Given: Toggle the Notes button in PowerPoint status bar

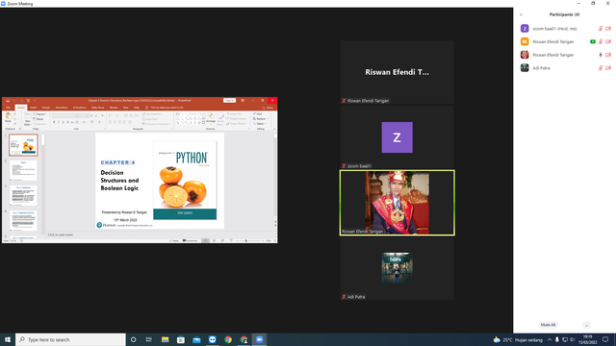Looking at the screenshot, I should tap(173, 240).
